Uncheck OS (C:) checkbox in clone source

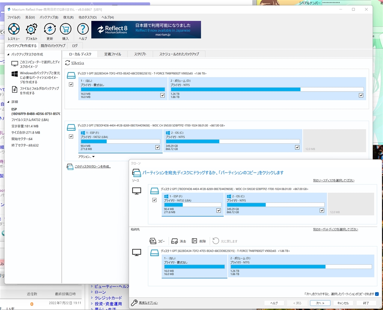click(322, 211)
